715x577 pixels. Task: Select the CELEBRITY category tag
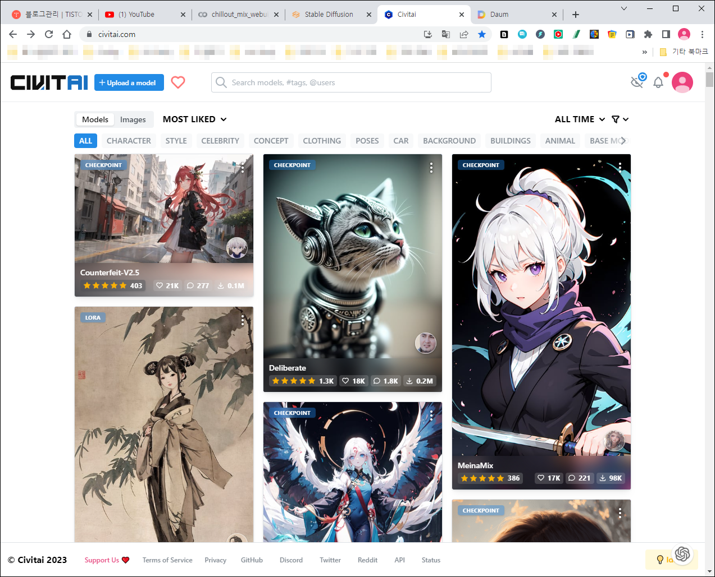(220, 141)
